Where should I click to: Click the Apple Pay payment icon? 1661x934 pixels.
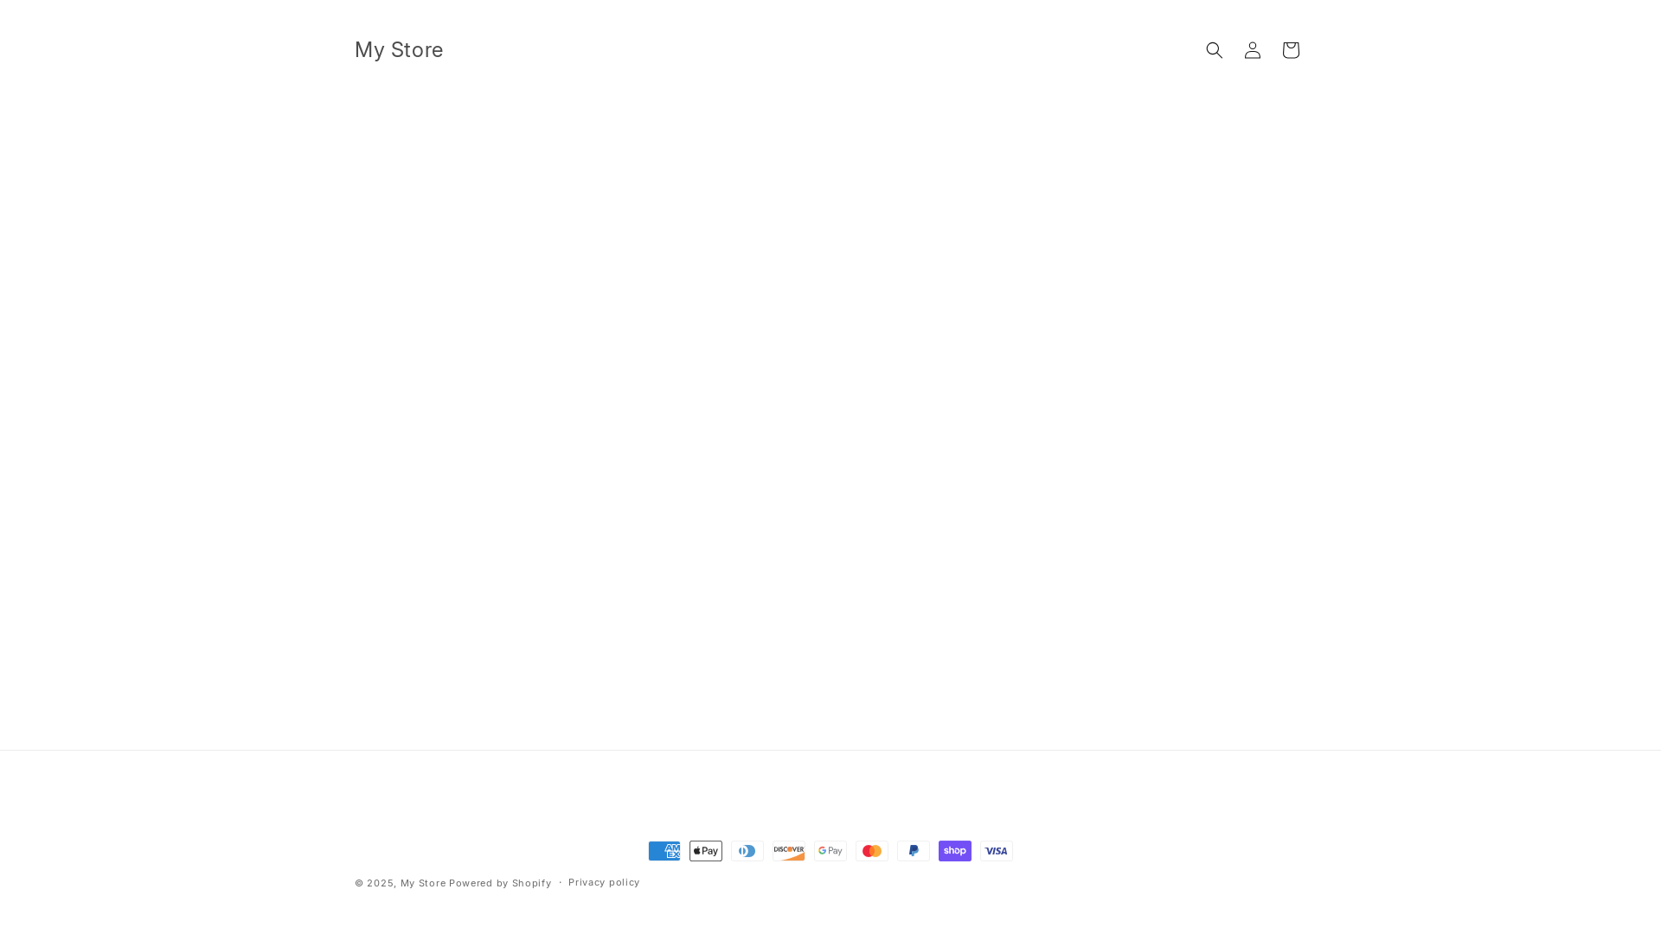(706, 851)
